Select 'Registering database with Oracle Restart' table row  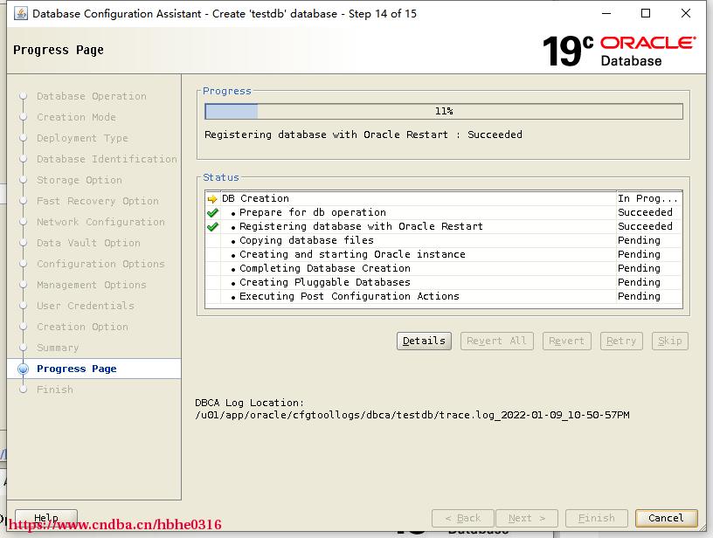444,226
